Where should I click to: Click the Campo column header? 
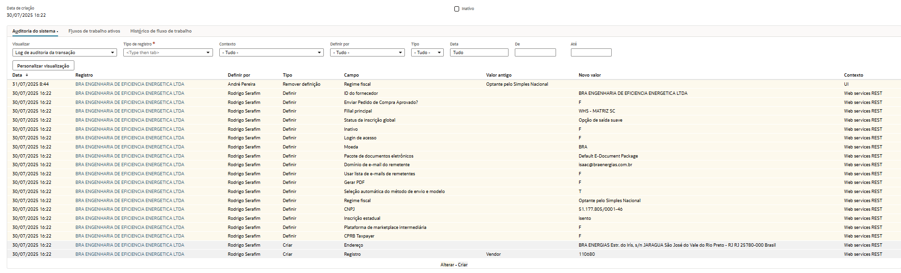(x=351, y=75)
